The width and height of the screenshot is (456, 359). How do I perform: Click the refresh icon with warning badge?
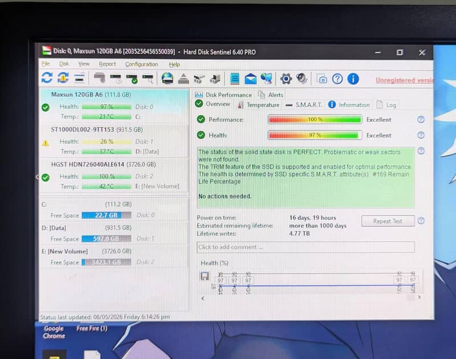(x=63, y=78)
